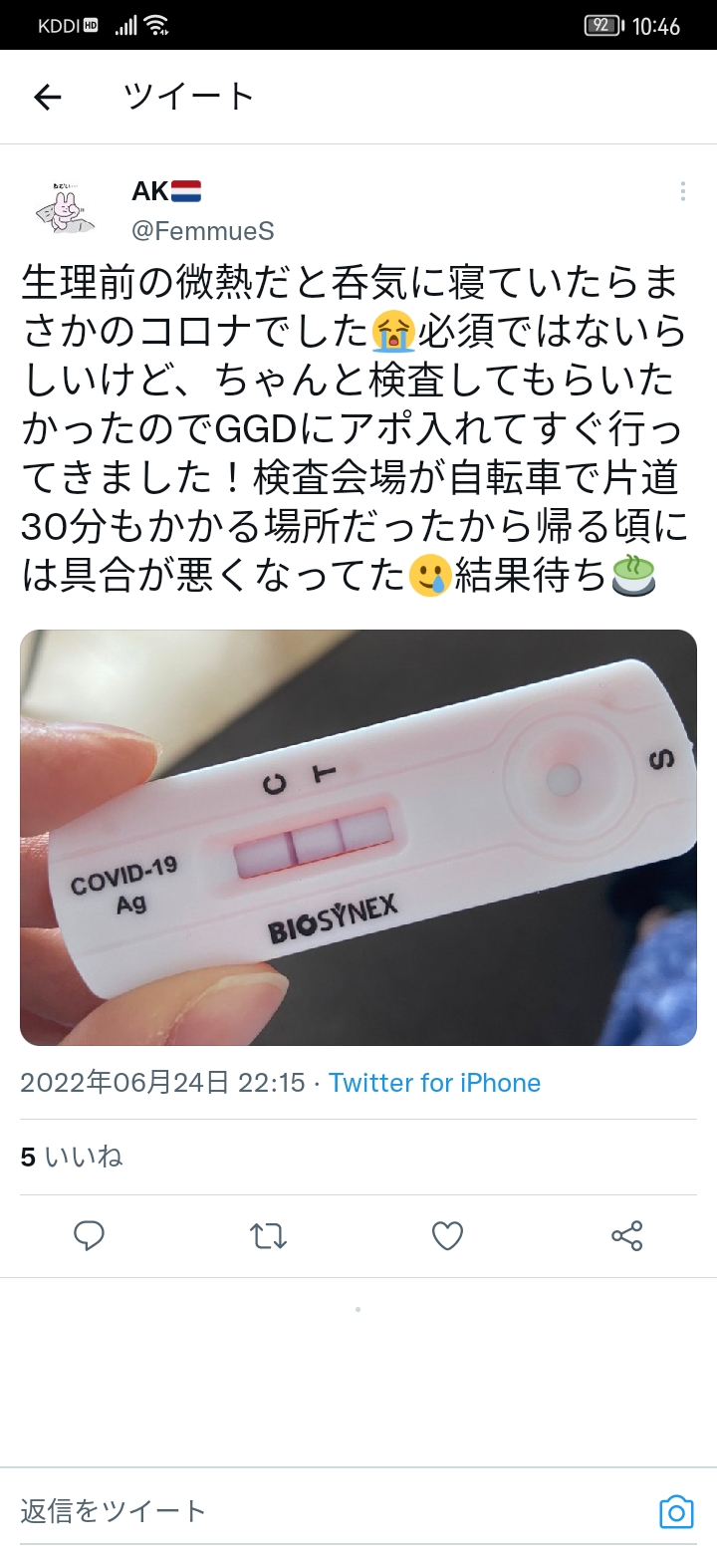Screen dimensions: 717x1554
Task: Open the @FemmueS handle profile
Action: (x=202, y=231)
